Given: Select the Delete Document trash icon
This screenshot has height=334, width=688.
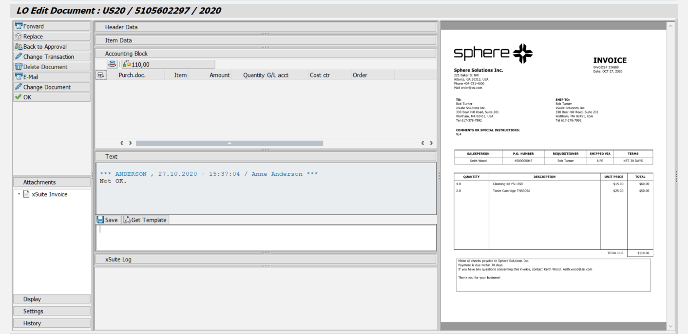Looking at the screenshot, I should tap(18, 67).
